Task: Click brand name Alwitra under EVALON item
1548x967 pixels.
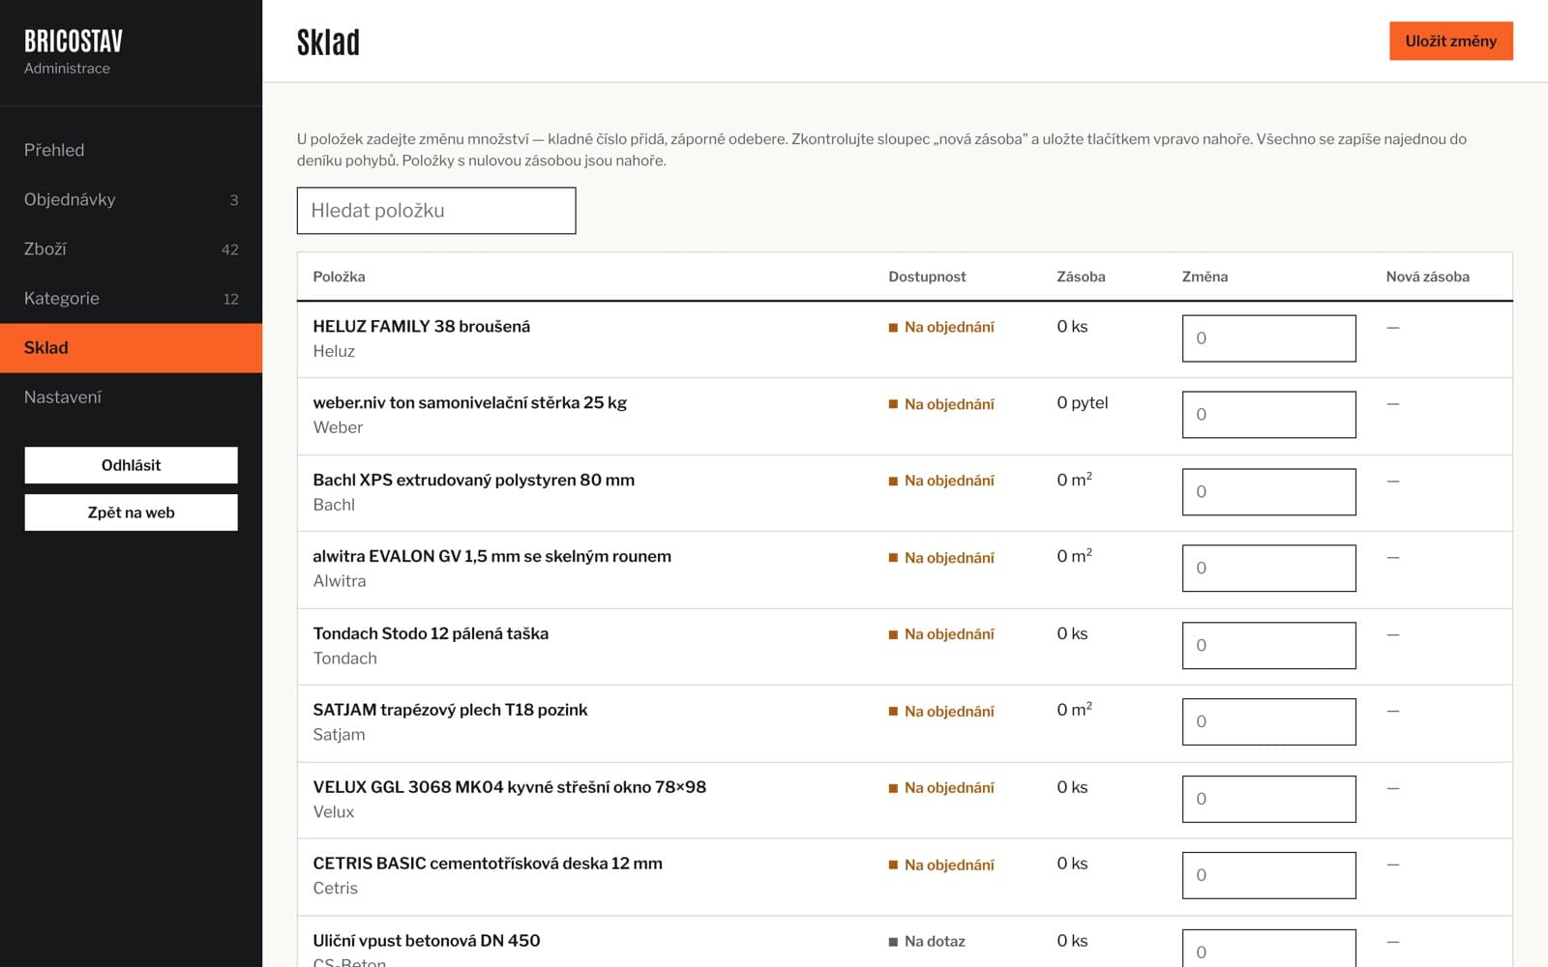Action: tap(340, 581)
